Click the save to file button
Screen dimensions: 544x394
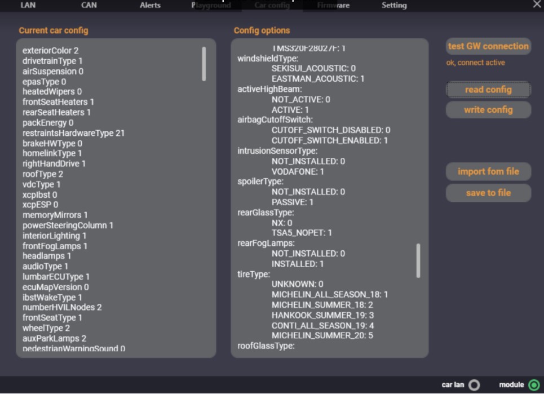tap(488, 193)
